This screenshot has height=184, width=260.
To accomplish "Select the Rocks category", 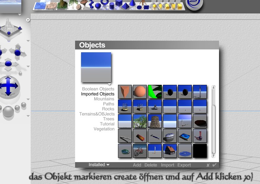I will (x=108, y=109).
